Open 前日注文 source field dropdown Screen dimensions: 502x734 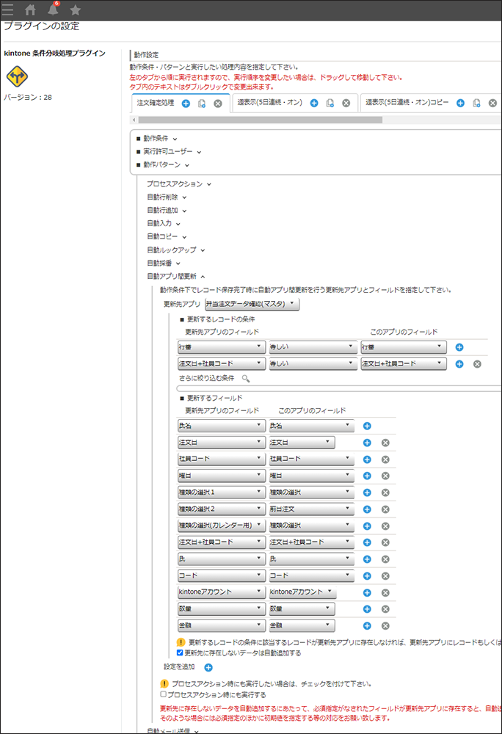tap(311, 509)
